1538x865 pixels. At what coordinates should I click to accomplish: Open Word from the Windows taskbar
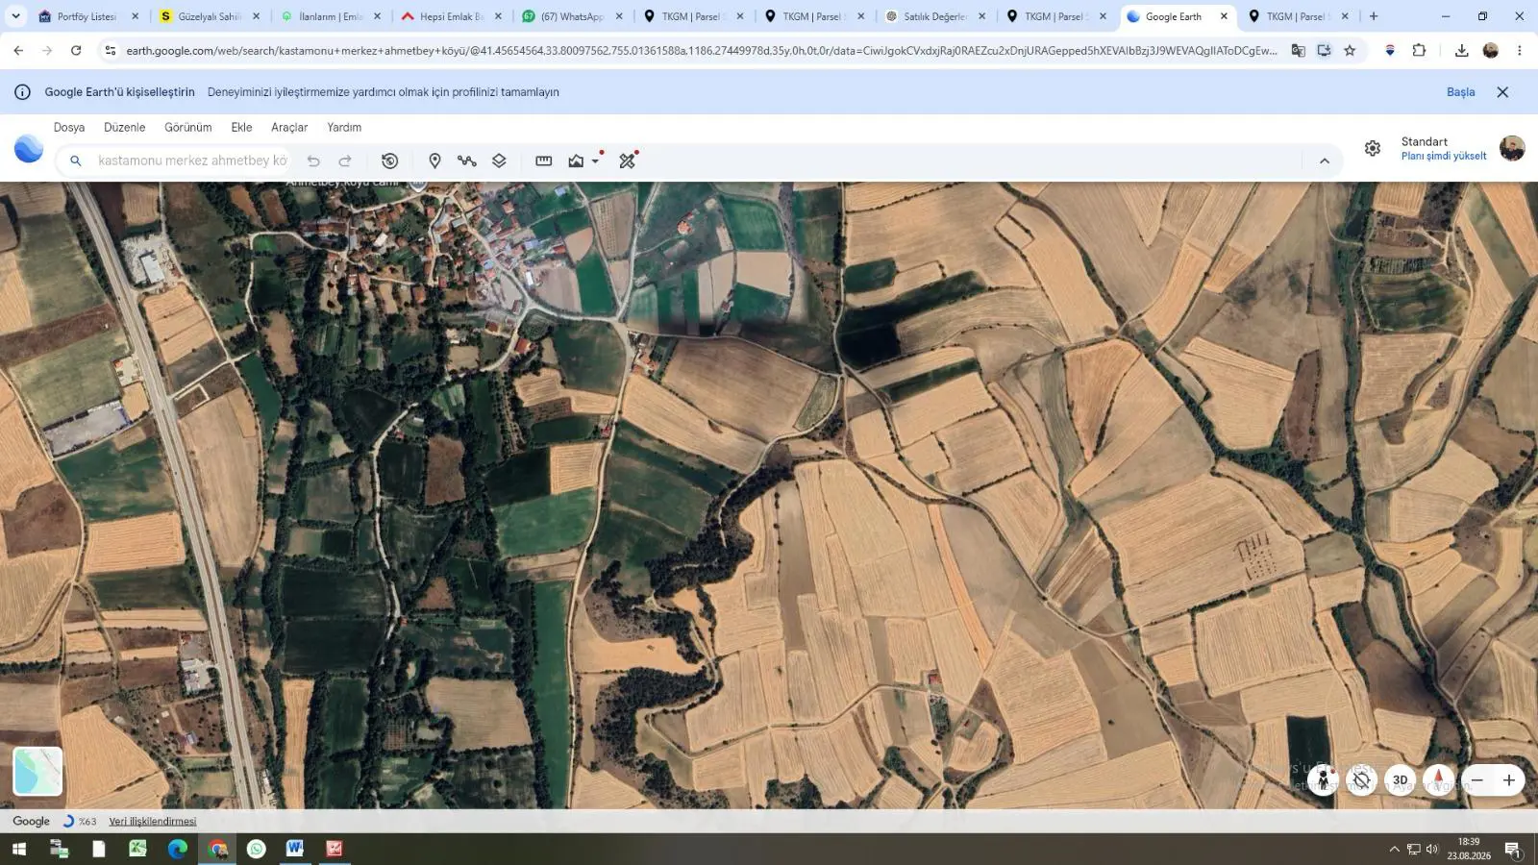pos(294,849)
